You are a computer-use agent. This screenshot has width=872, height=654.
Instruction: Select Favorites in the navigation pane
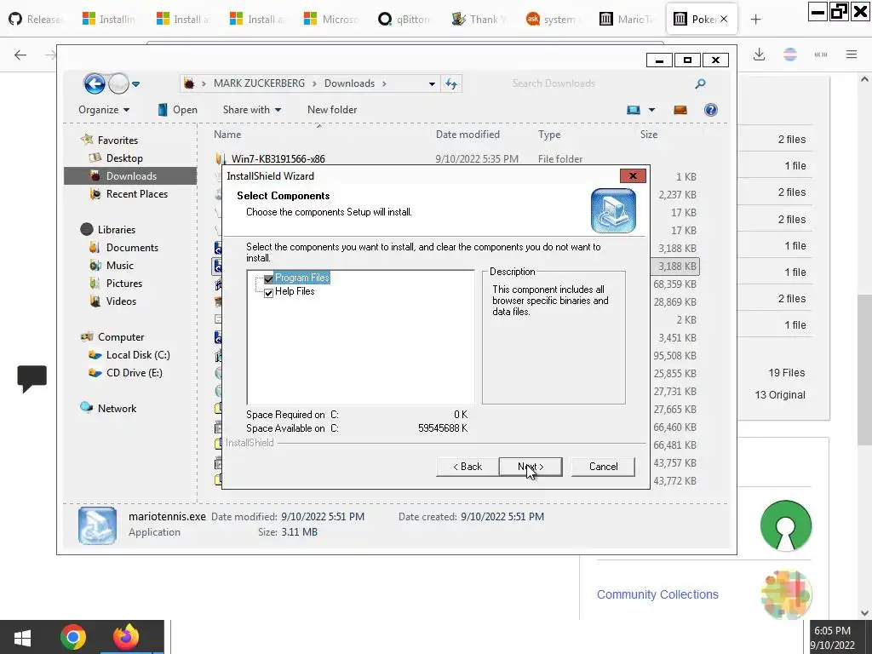pos(118,141)
